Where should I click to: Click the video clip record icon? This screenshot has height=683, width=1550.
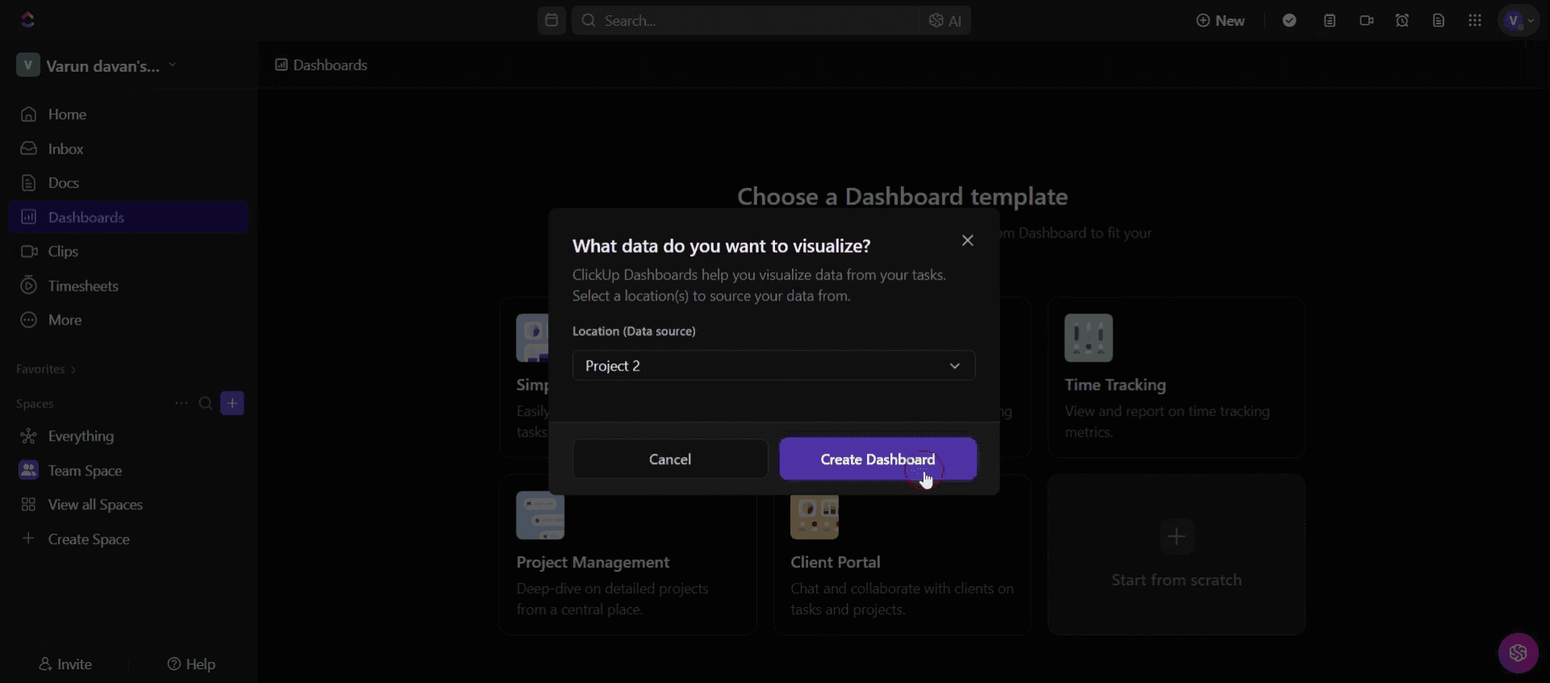pyautogui.click(x=1366, y=21)
